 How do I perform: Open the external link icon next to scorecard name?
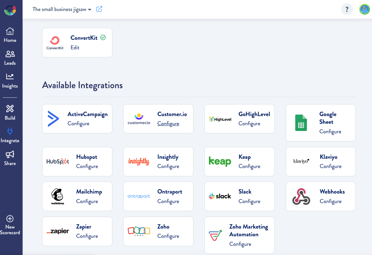(x=99, y=9)
